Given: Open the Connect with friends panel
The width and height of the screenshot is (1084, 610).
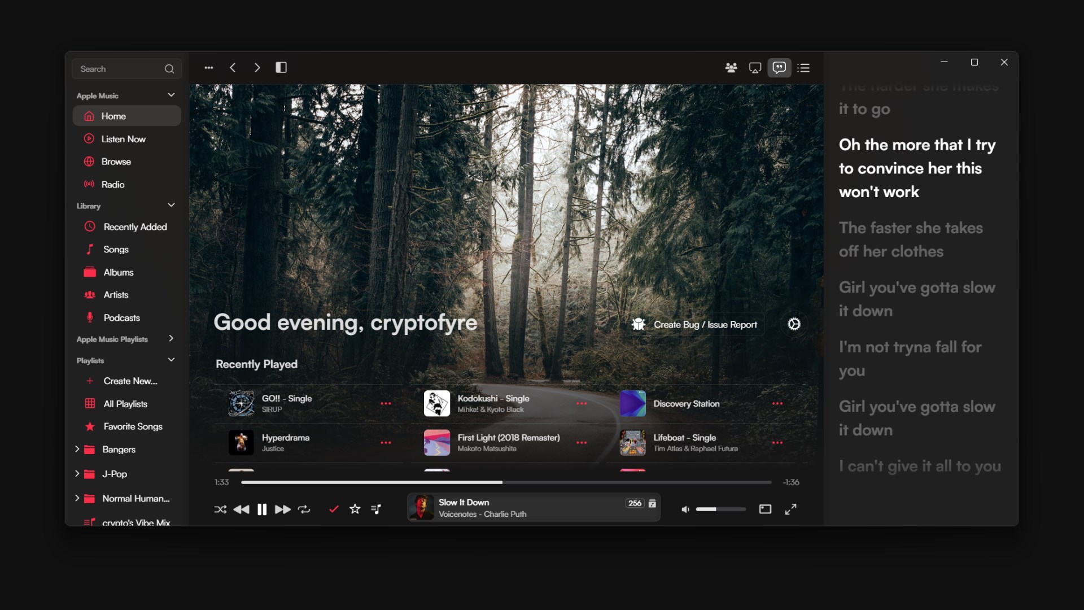Looking at the screenshot, I should (x=731, y=67).
